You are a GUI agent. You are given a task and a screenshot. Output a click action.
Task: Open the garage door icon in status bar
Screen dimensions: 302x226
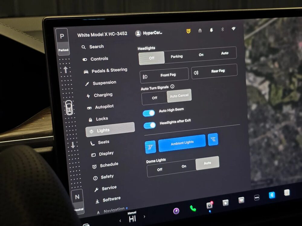coord(200,30)
